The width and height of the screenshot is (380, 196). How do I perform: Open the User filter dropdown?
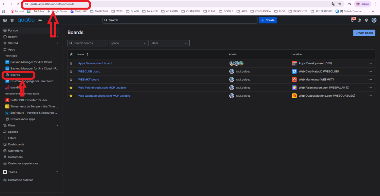pyautogui.click(x=170, y=43)
